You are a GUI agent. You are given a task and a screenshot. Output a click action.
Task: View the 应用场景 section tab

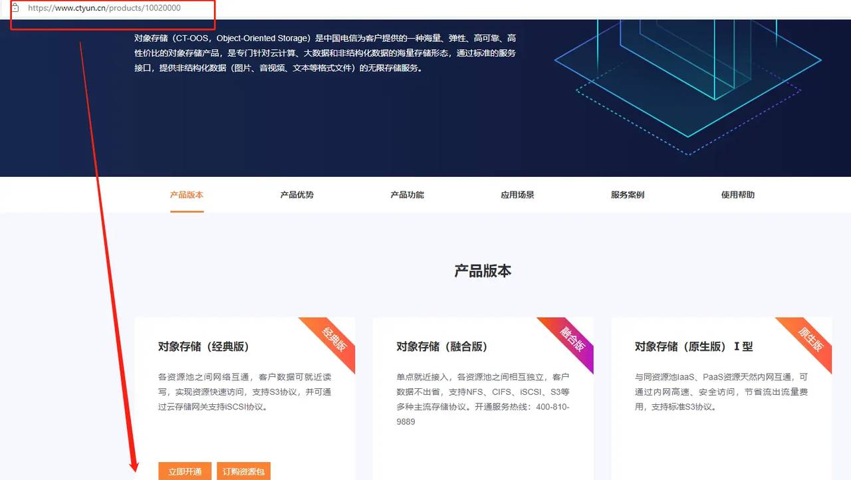click(517, 194)
